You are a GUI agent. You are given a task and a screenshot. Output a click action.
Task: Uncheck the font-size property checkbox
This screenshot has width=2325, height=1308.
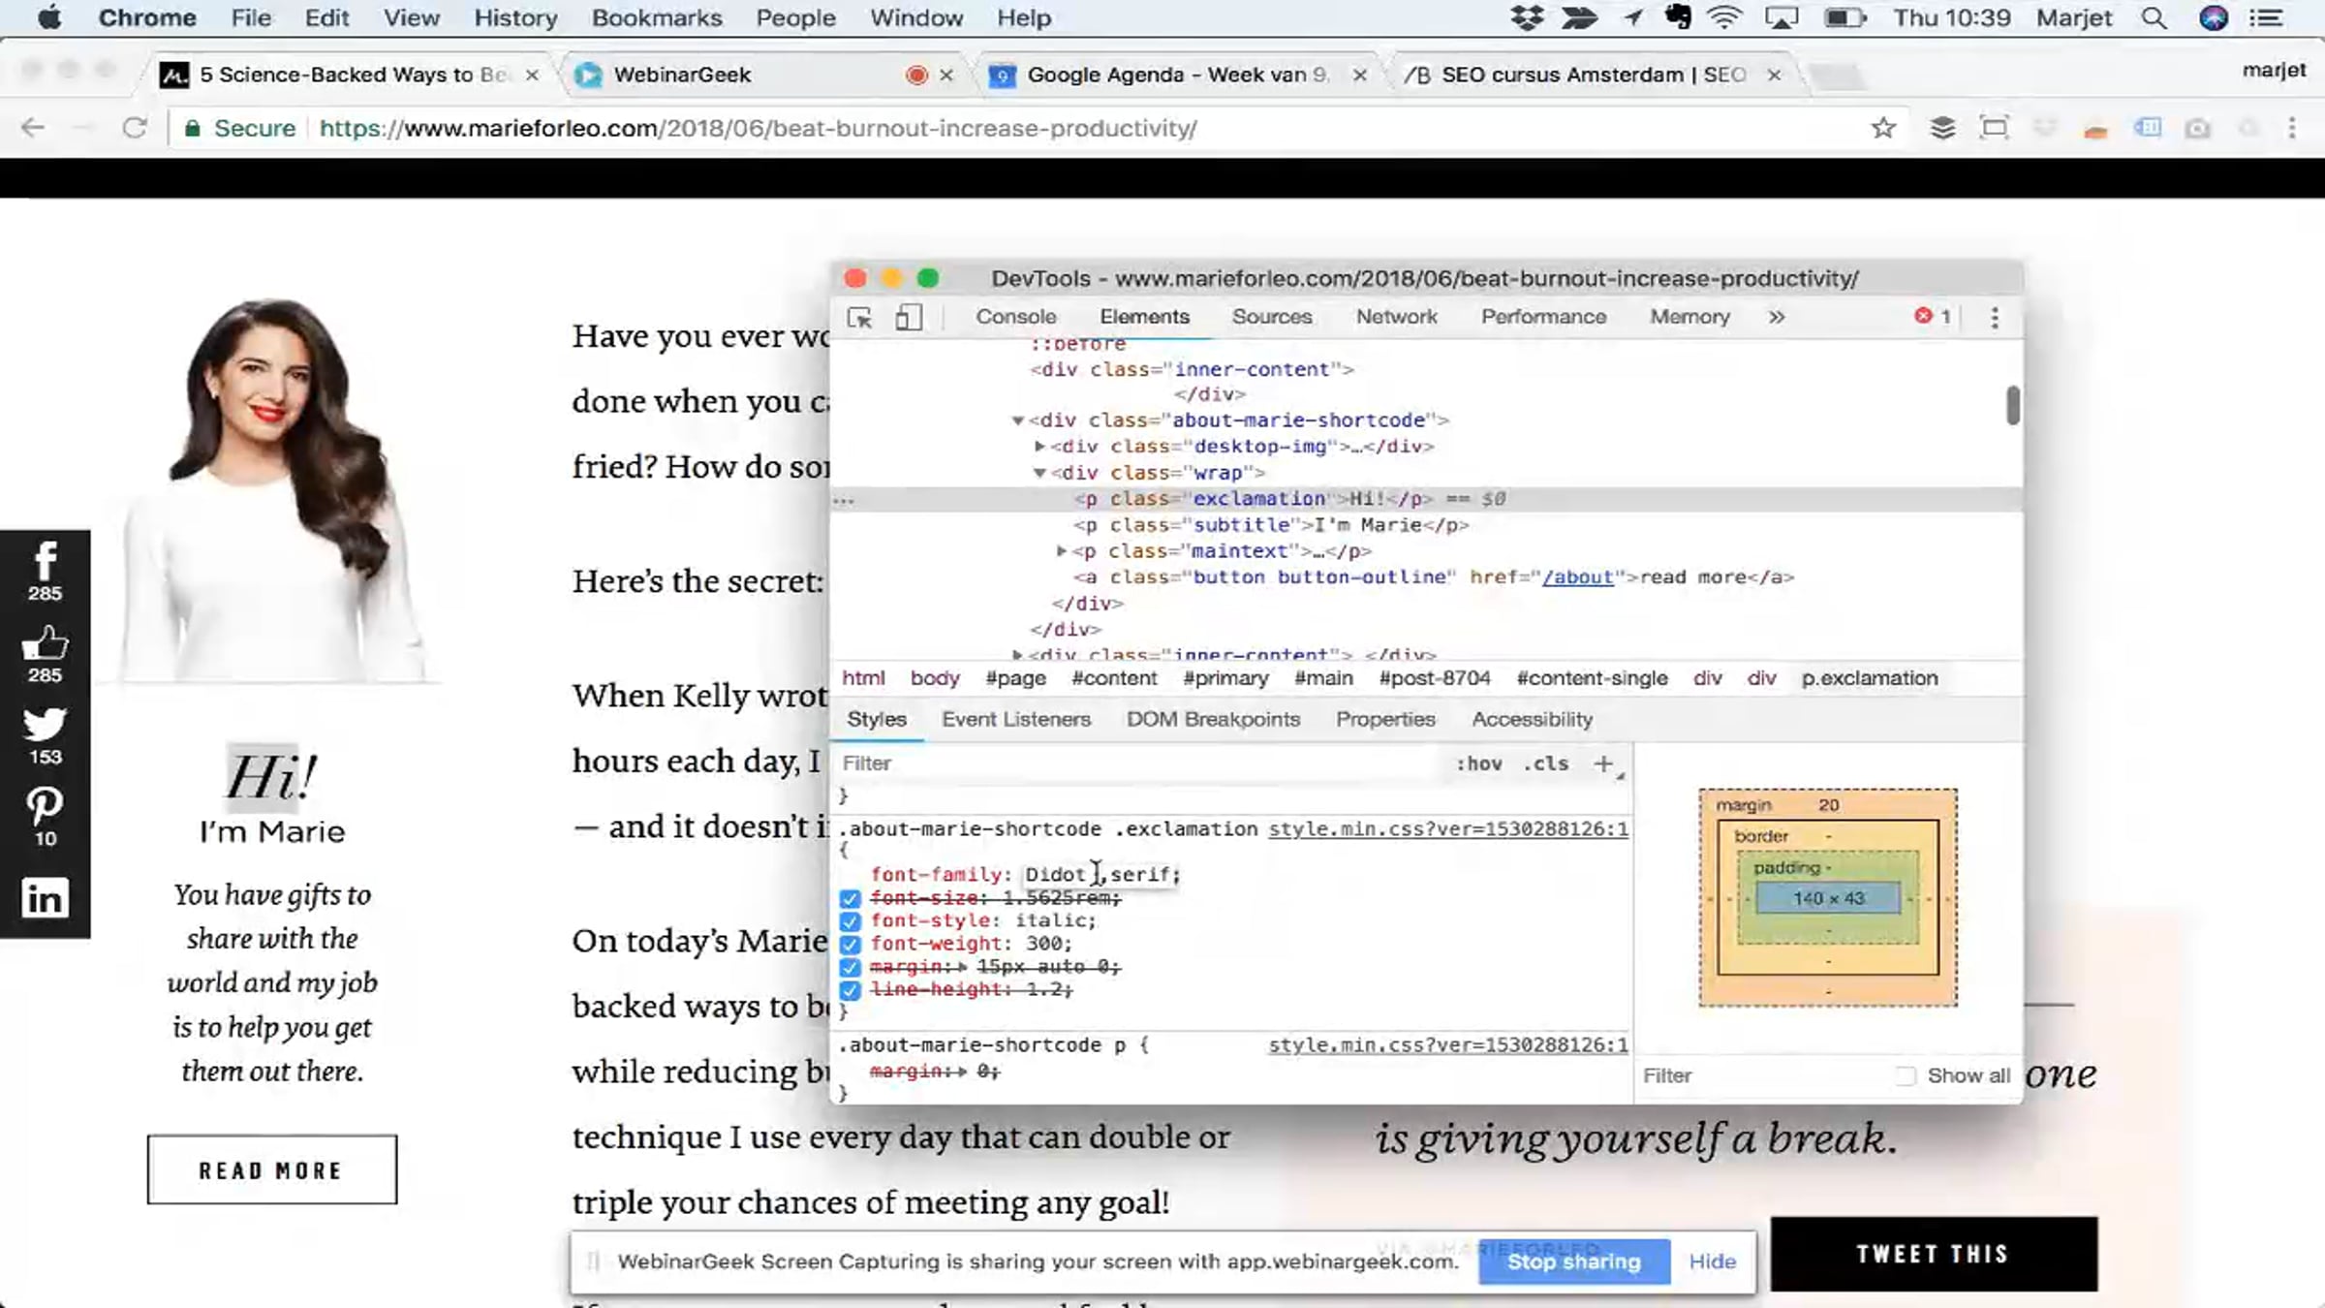(850, 899)
